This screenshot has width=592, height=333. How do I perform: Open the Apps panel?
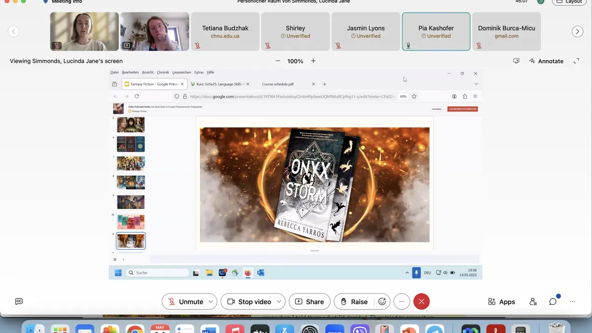click(x=502, y=302)
